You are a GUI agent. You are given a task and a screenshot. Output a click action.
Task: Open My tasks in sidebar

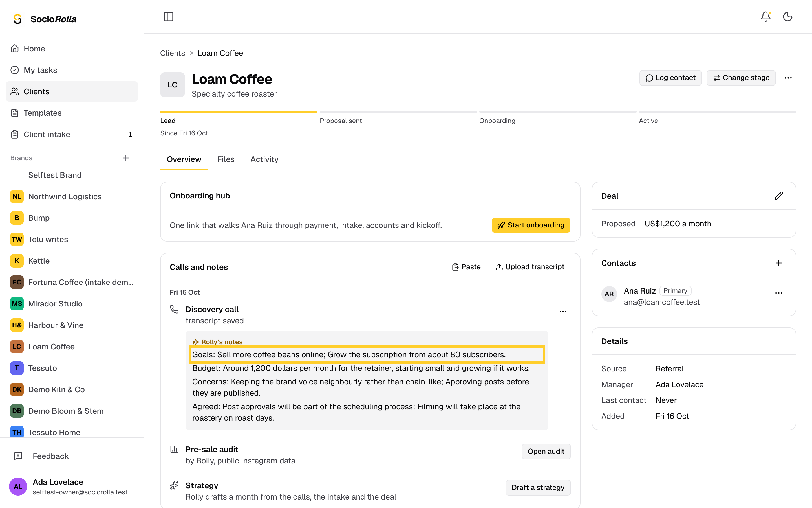pyautogui.click(x=72, y=70)
